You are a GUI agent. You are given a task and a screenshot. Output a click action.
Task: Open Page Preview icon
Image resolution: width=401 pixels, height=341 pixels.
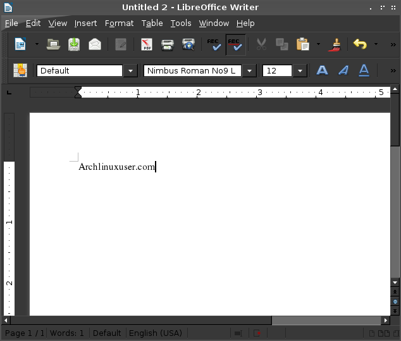pyautogui.click(x=188, y=44)
